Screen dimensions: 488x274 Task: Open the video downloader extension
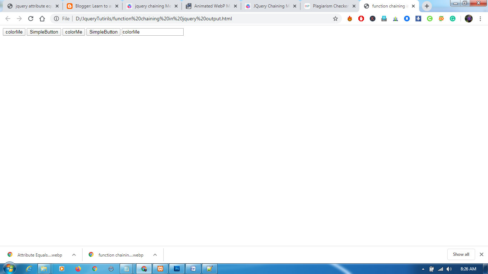point(418,19)
